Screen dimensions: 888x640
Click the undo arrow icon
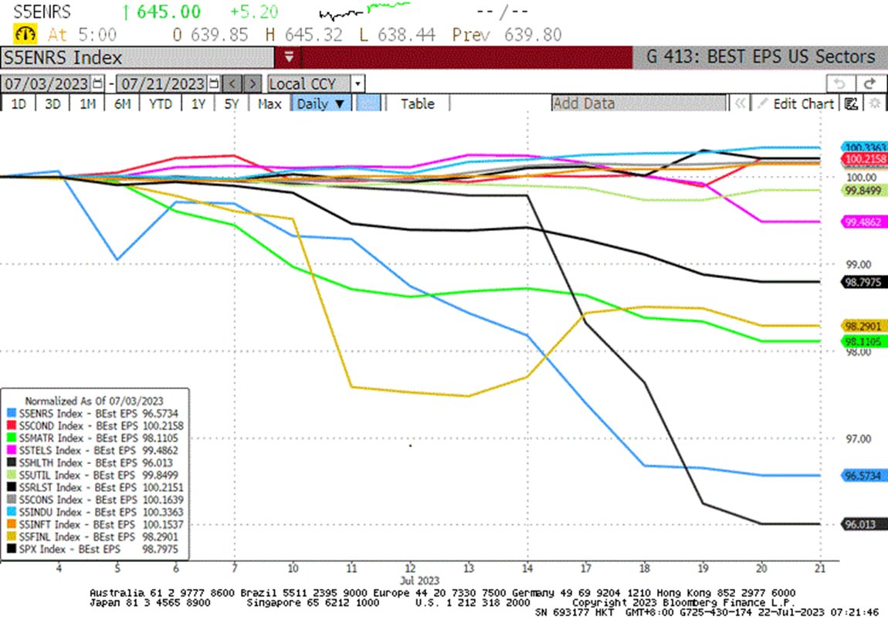click(x=839, y=84)
